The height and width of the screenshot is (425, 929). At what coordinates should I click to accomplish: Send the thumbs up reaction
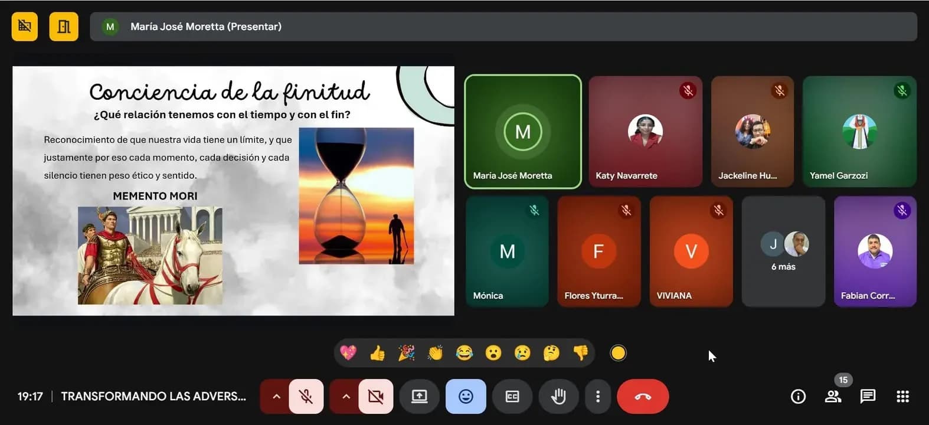click(x=378, y=353)
